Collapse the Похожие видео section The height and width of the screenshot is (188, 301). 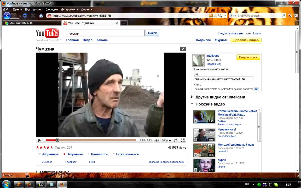pyautogui.click(x=192, y=104)
